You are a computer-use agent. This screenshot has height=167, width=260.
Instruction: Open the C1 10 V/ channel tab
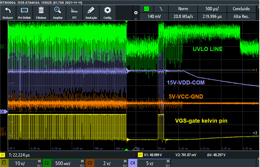[21, 163]
